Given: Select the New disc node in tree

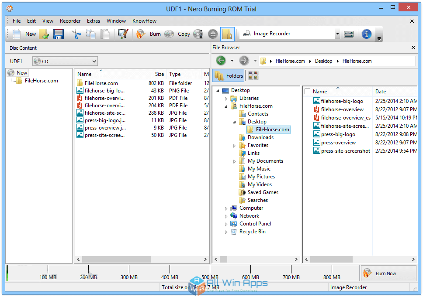Looking at the screenshot, I should pyautogui.click(x=18, y=73).
